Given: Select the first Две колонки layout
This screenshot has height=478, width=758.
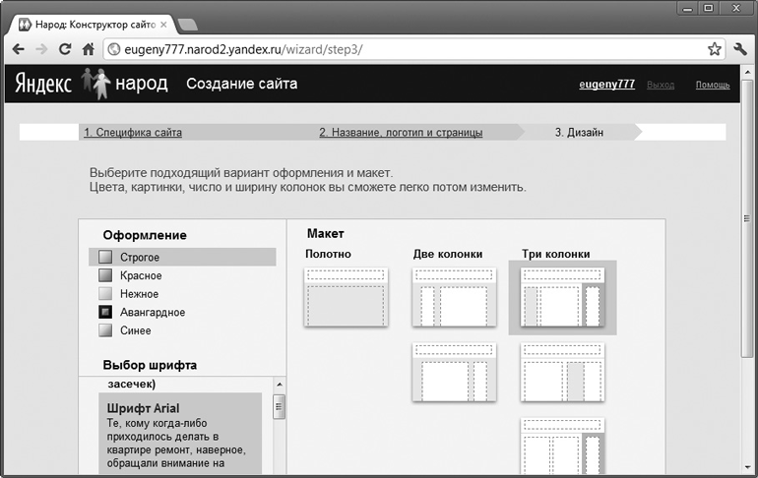Looking at the screenshot, I should pos(453,297).
